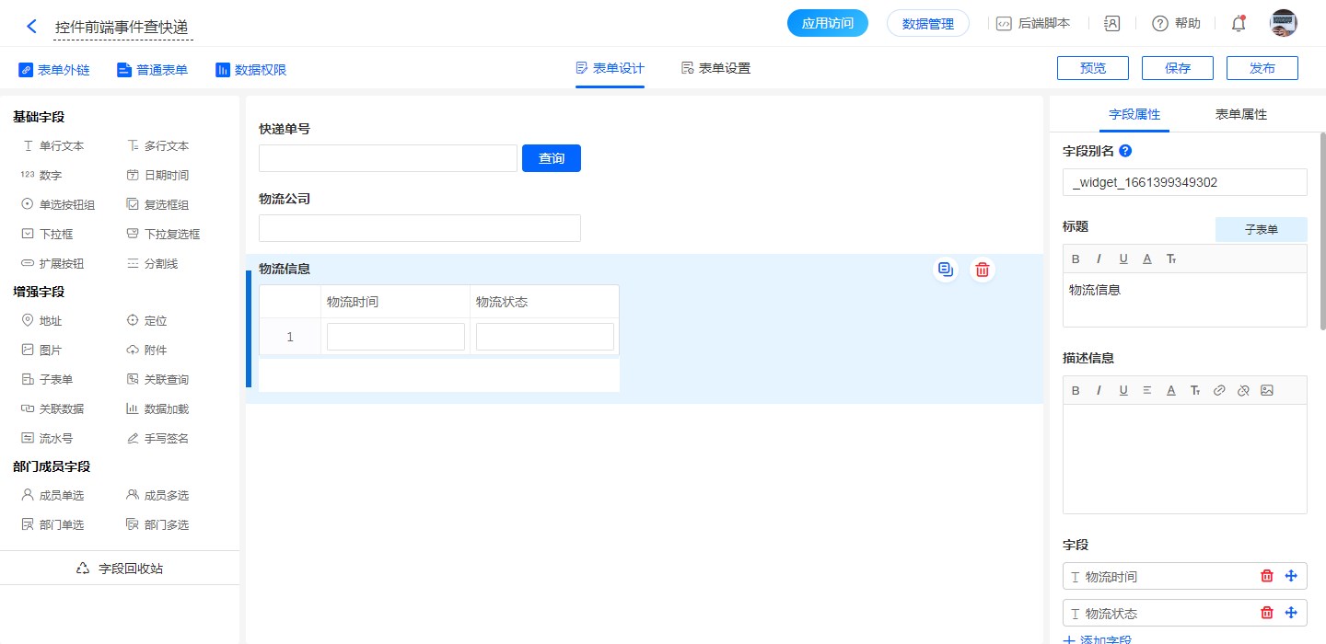Image resolution: width=1326 pixels, height=644 pixels.
Task: Click the copy icon on 物流信息 subform
Action: (x=945, y=270)
